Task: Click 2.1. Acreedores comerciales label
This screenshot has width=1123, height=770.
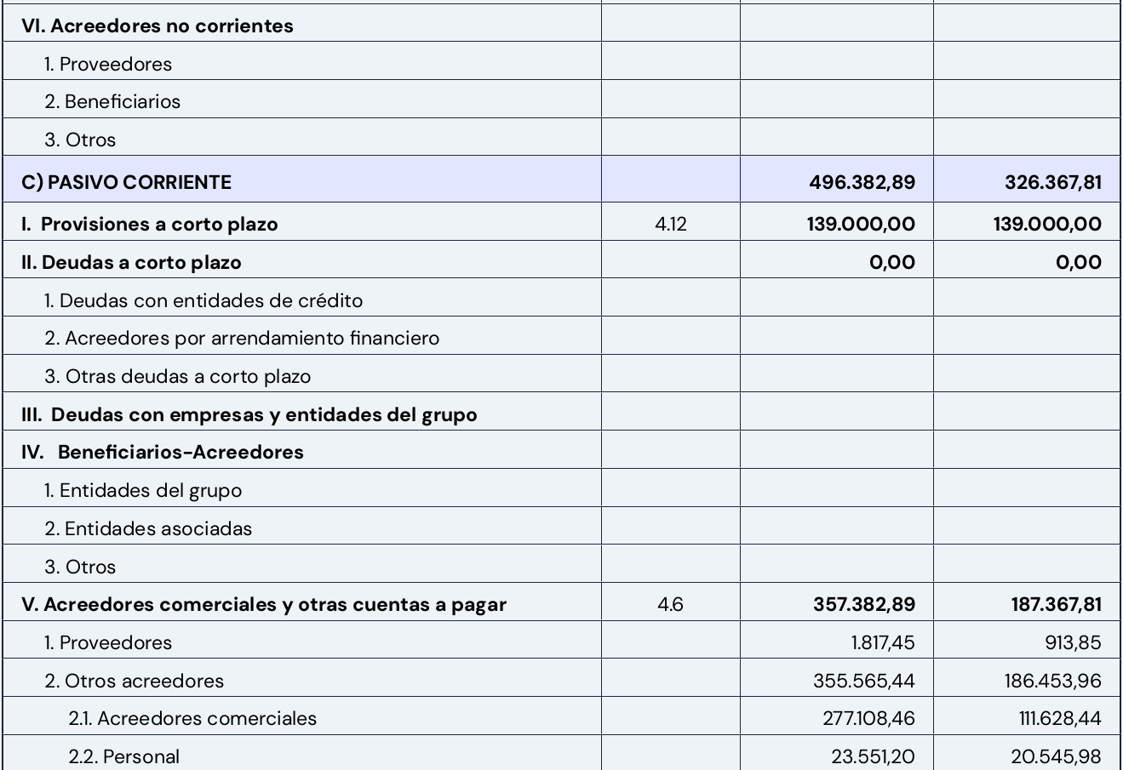Action: click(x=192, y=718)
